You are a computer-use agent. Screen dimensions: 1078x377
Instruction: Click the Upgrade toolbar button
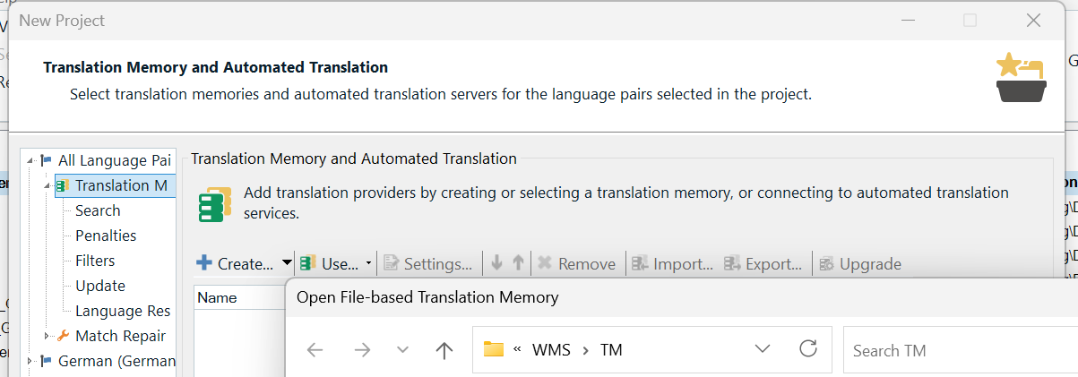[x=859, y=263]
